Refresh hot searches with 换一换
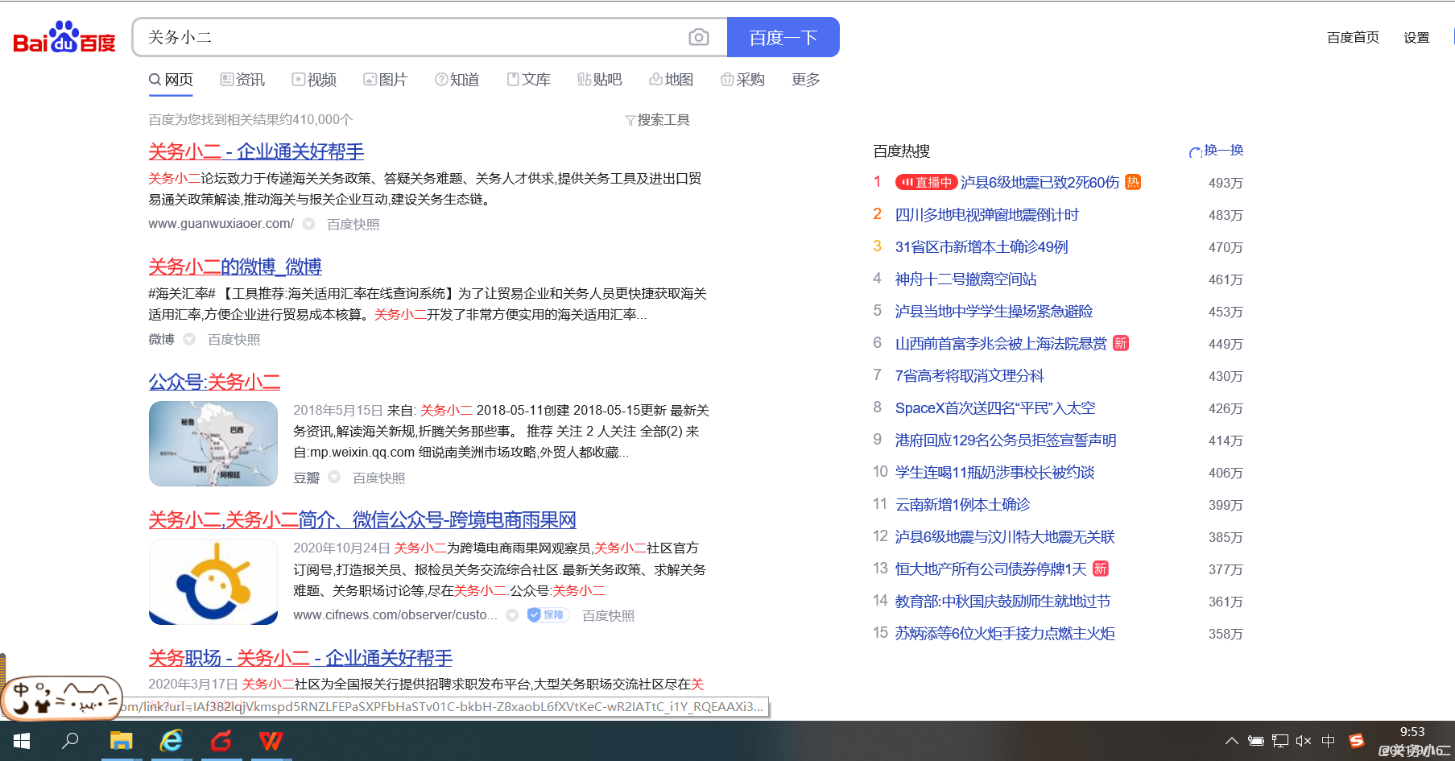Viewport: 1455px width, 761px height. [x=1217, y=151]
